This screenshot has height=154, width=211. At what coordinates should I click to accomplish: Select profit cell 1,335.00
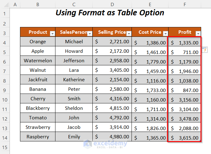click(185, 41)
